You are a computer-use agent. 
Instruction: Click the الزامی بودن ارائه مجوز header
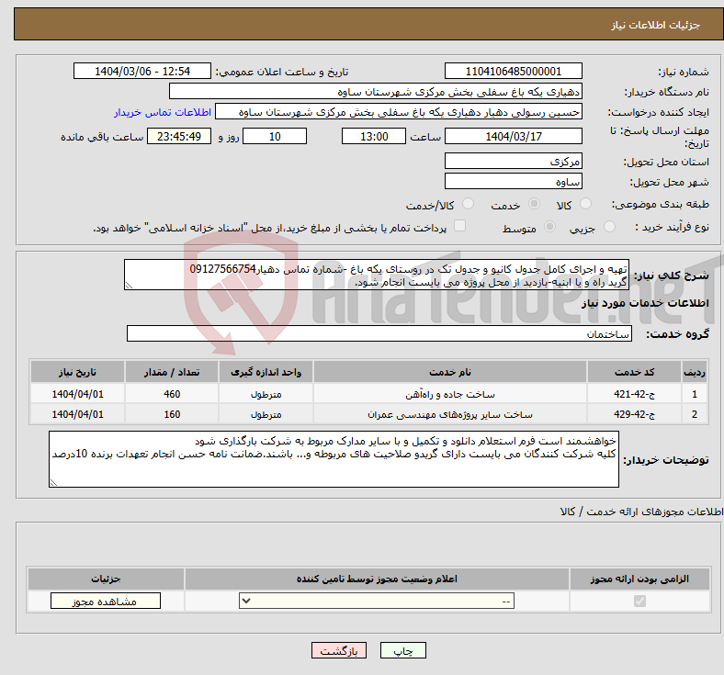pyautogui.click(x=639, y=579)
